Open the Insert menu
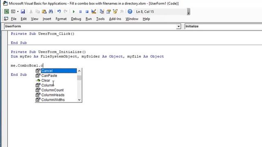 (47, 19)
